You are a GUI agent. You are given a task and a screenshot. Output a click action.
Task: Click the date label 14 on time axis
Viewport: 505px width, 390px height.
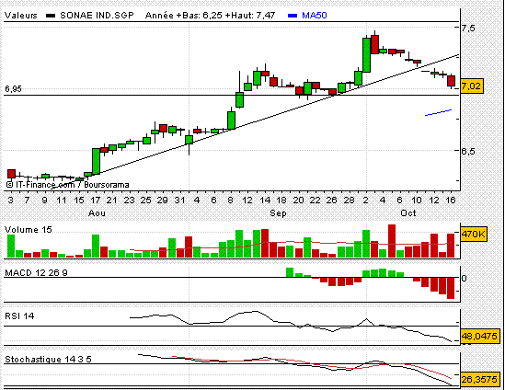pyautogui.click(x=265, y=201)
